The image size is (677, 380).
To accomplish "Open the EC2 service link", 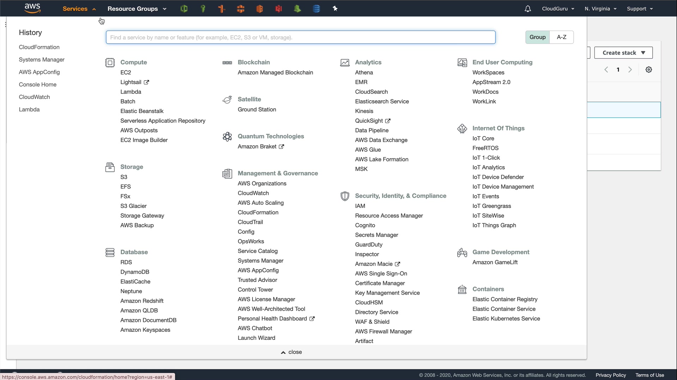I will 126,72.
